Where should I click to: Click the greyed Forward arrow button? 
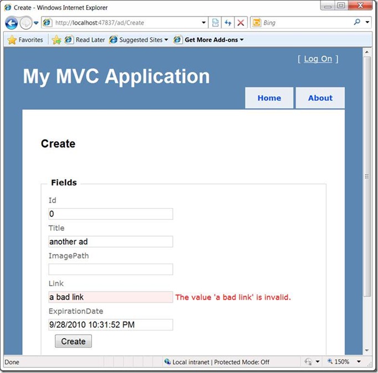(x=25, y=23)
